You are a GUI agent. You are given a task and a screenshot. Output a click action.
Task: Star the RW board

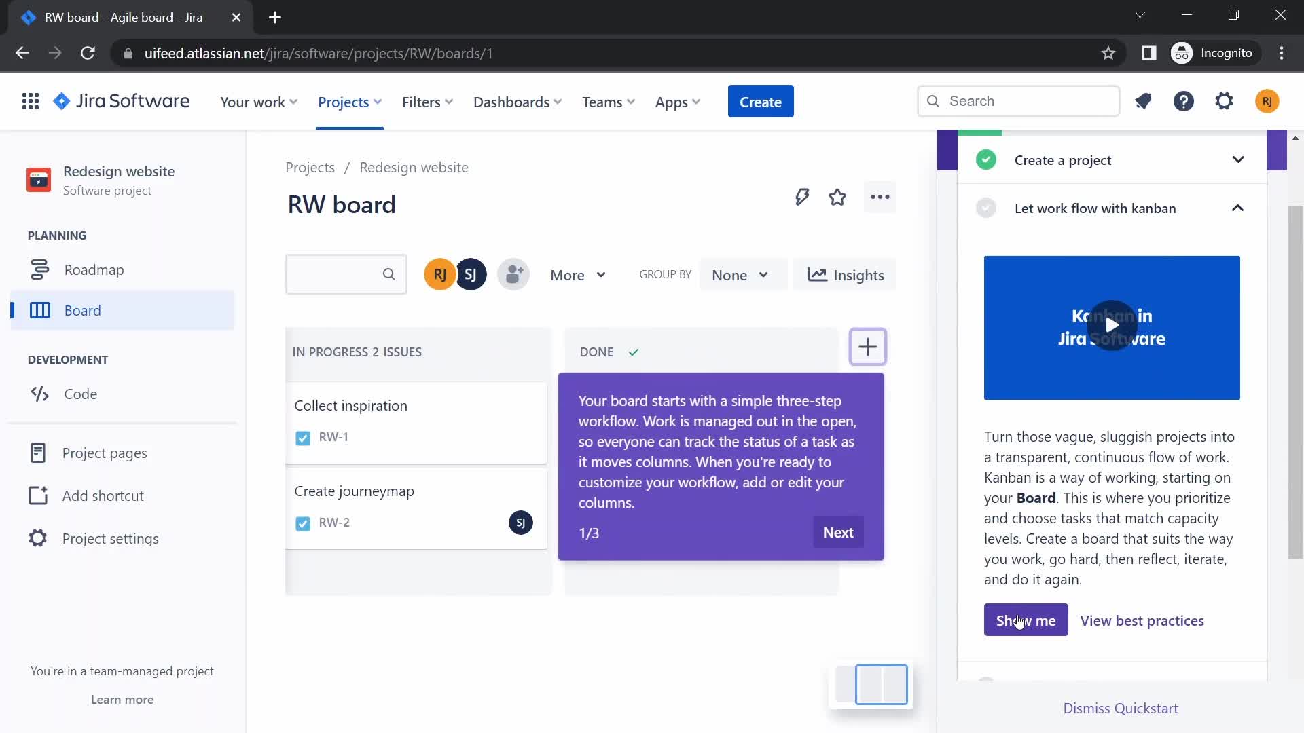[837, 198]
